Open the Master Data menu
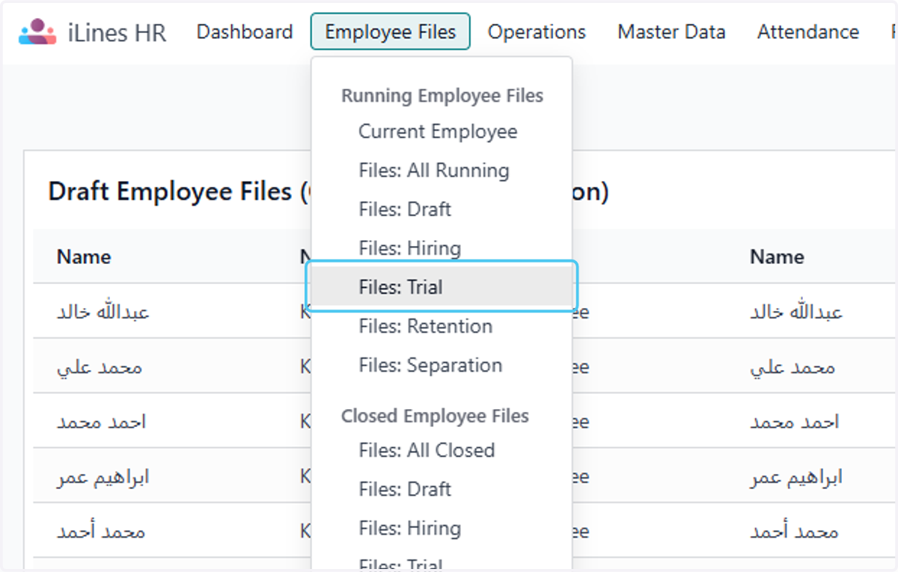This screenshot has width=898, height=572. [x=671, y=32]
